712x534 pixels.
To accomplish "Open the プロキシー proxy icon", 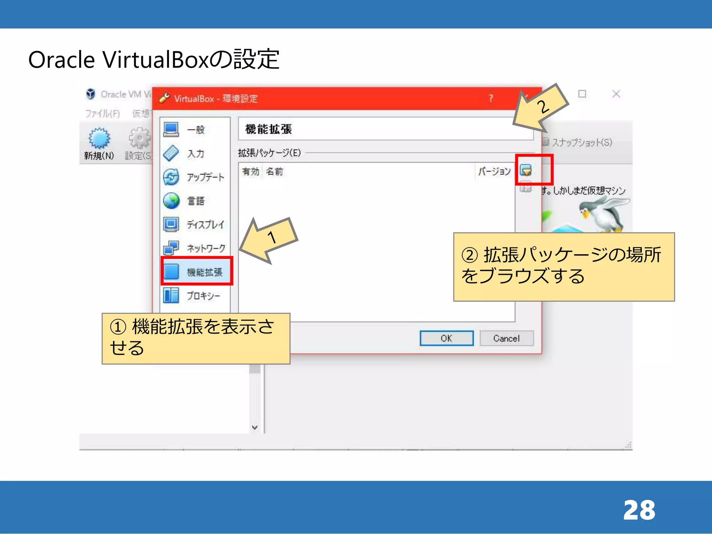I will (x=171, y=296).
